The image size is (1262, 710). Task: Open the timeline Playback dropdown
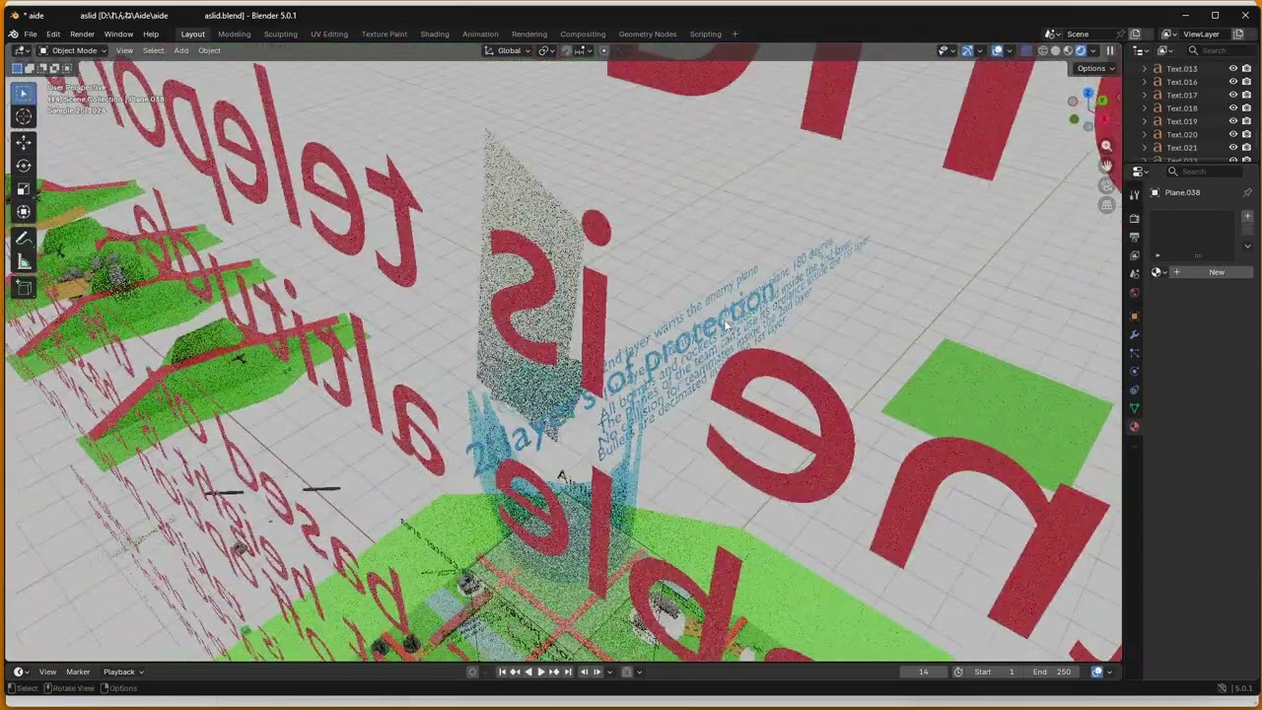pyautogui.click(x=123, y=672)
